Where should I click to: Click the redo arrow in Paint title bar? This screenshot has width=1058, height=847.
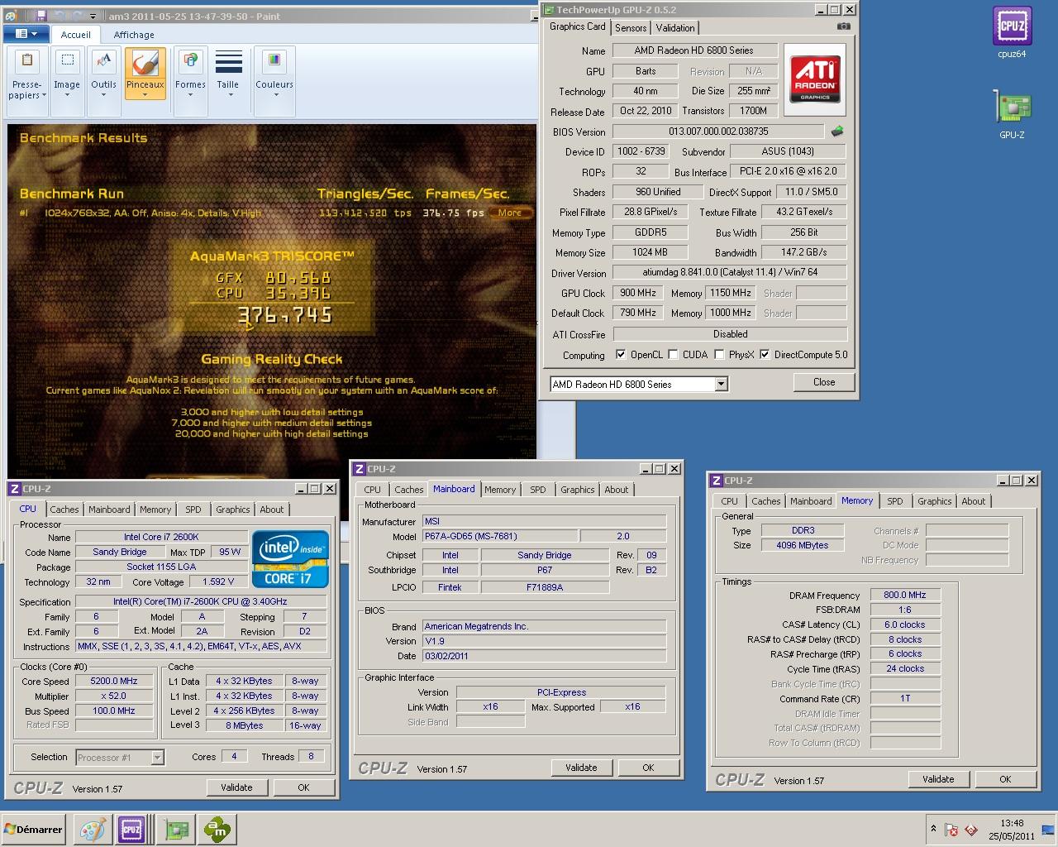[76, 16]
